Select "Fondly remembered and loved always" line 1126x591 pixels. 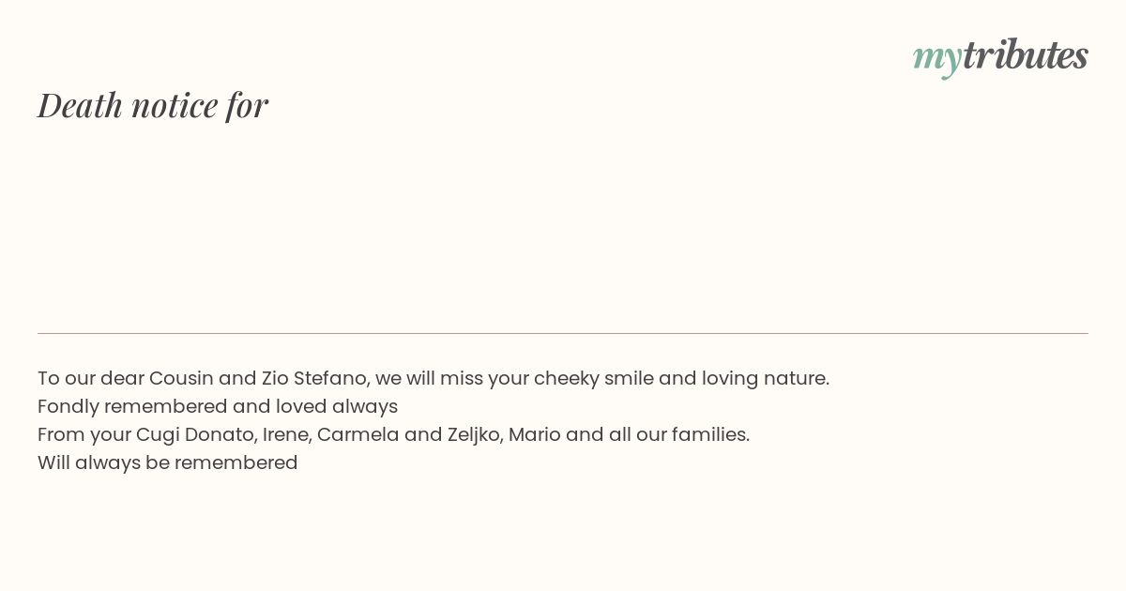coord(218,407)
